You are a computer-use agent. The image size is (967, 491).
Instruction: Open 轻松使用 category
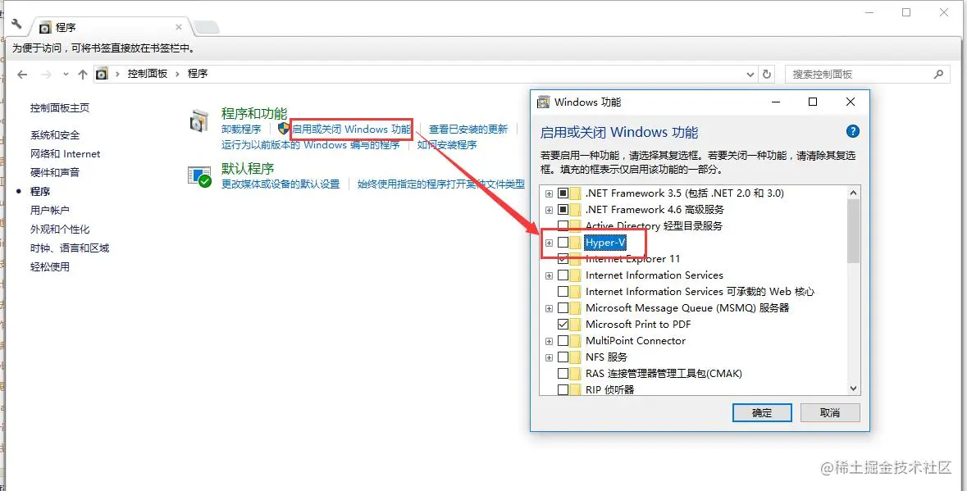click(50, 266)
